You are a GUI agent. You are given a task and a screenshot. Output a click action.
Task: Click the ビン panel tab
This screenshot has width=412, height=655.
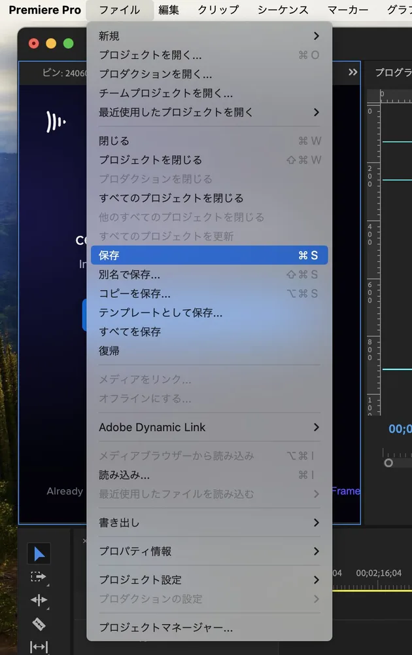point(65,73)
